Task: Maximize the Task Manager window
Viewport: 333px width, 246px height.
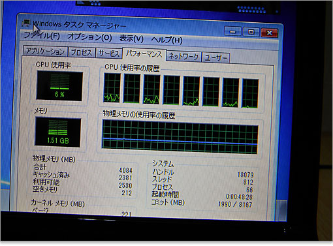Action: [x=251, y=32]
